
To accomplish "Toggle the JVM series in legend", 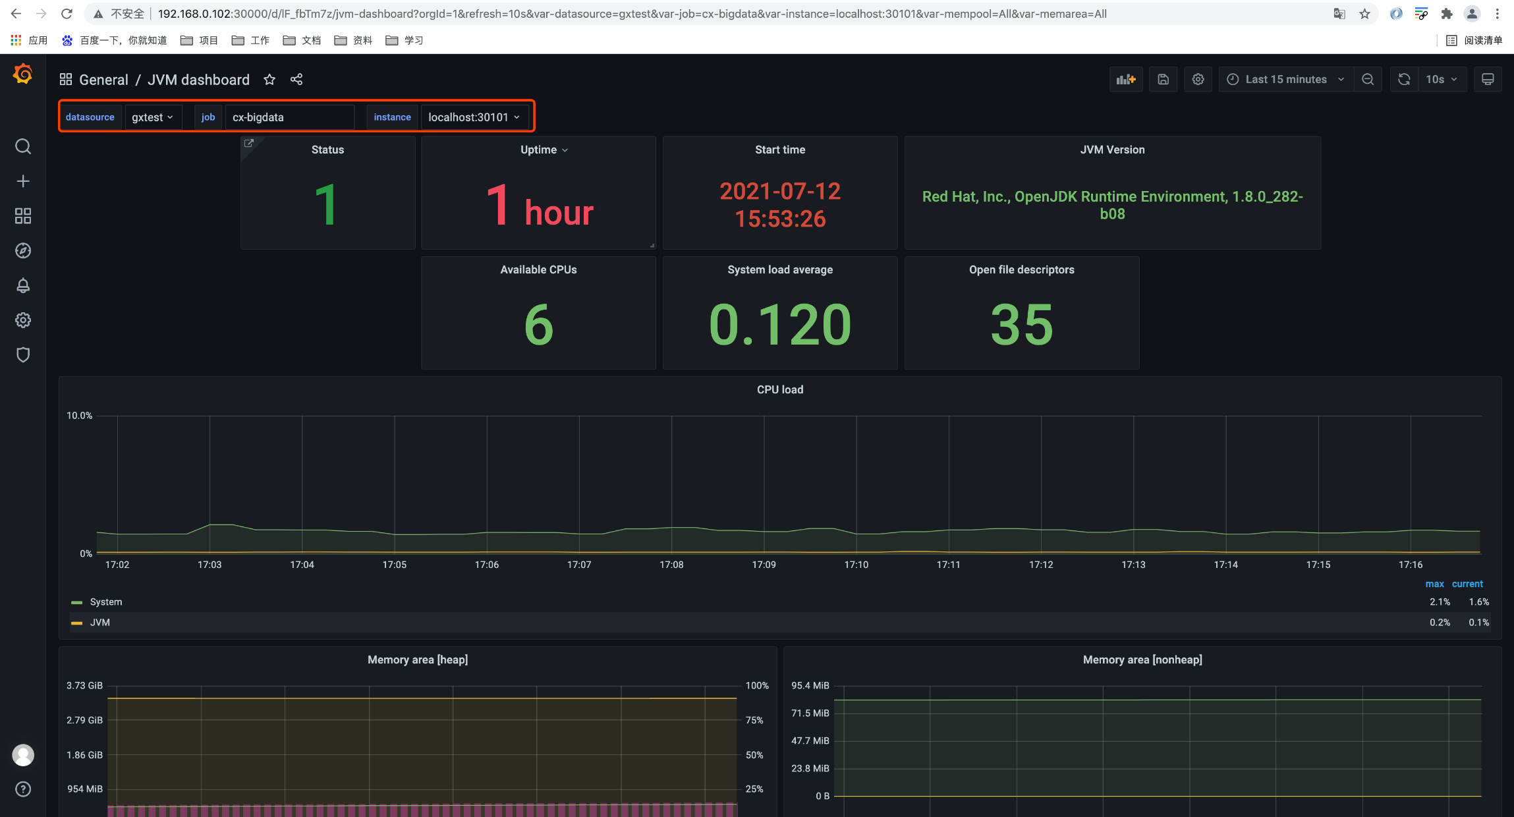I will point(99,623).
